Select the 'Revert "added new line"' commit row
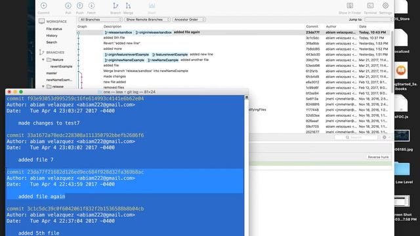This screenshot has height=236, width=420. pos(233,43)
